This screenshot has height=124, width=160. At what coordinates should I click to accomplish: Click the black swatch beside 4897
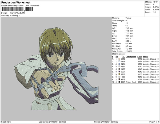click(119, 82)
